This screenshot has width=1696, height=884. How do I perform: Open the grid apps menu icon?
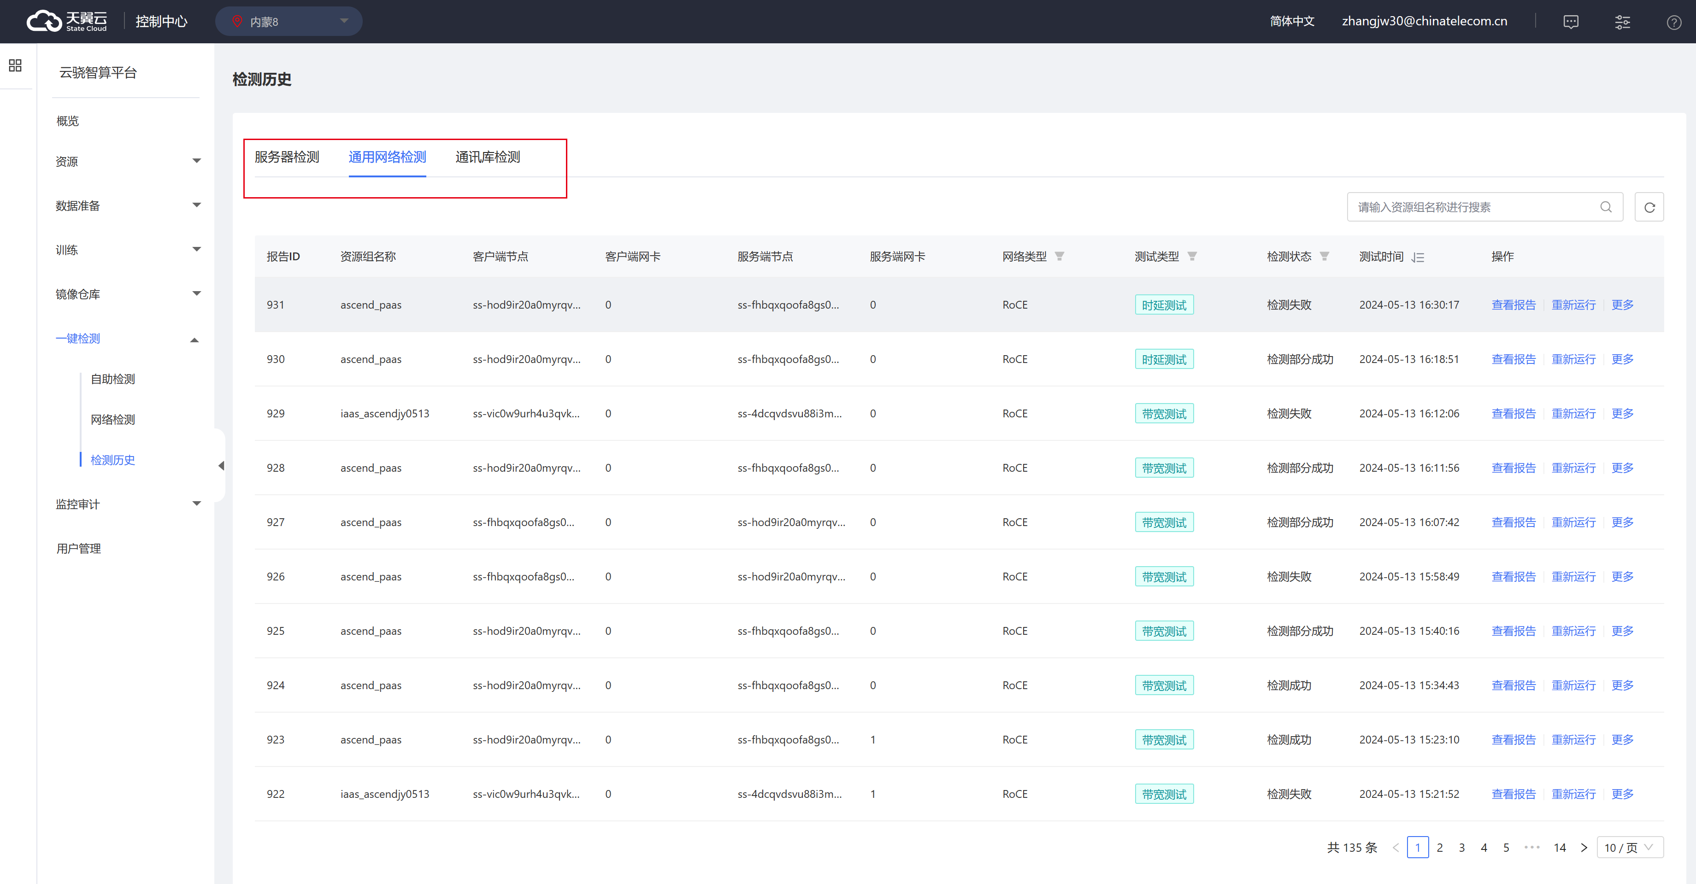click(x=15, y=65)
